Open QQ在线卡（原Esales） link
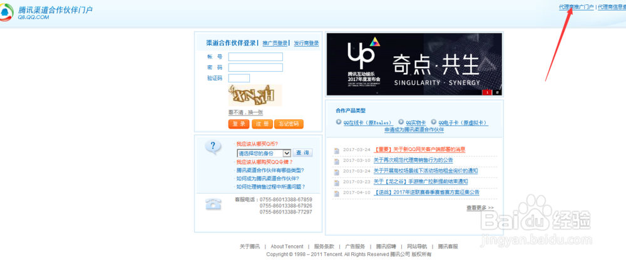 point(367,123)
